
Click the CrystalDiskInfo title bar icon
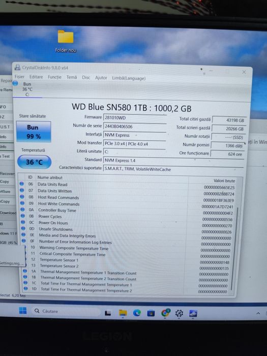pos(17,67)
